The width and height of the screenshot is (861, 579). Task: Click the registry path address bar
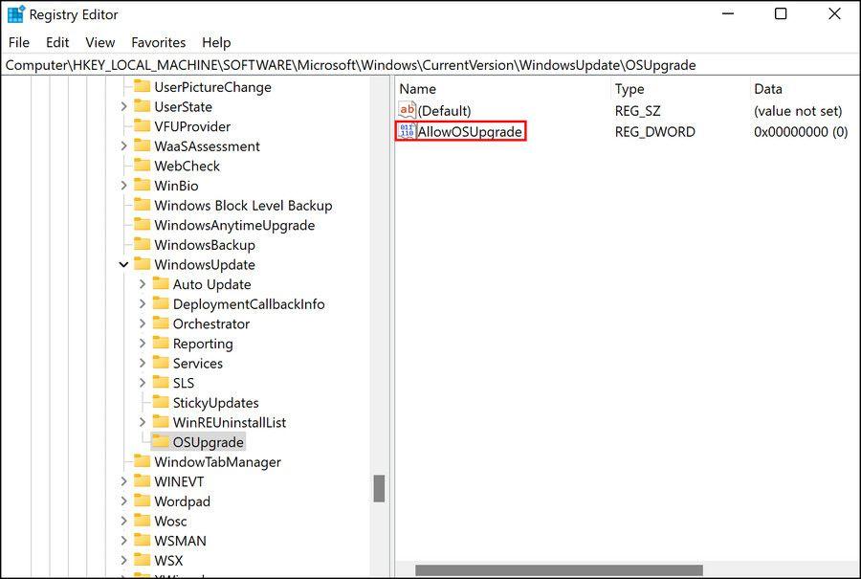pos(430,65)
